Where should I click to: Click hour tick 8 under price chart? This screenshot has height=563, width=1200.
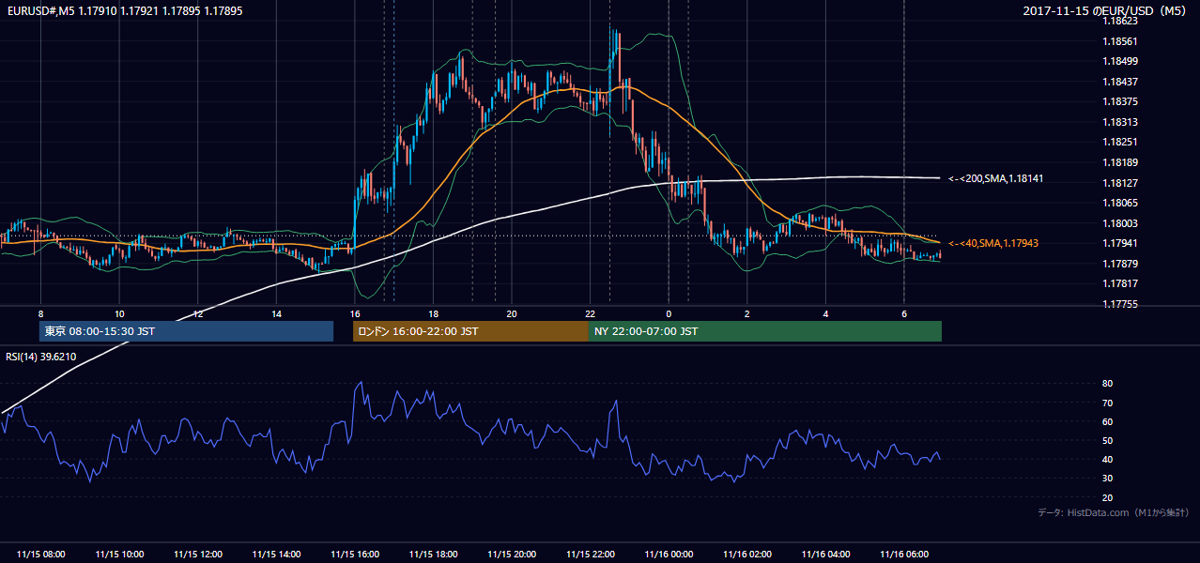click(40, 313)
